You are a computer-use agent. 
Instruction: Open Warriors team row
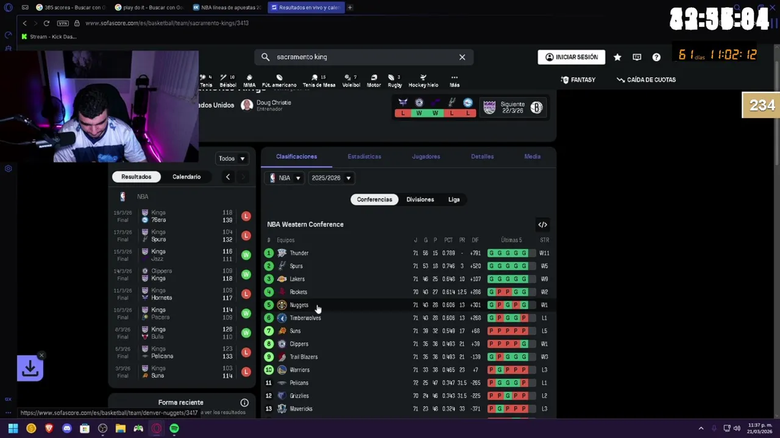(x=407, y=370)
